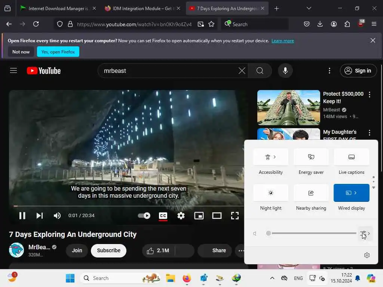List all tabs dropdown arrow

tap(309, 8)
